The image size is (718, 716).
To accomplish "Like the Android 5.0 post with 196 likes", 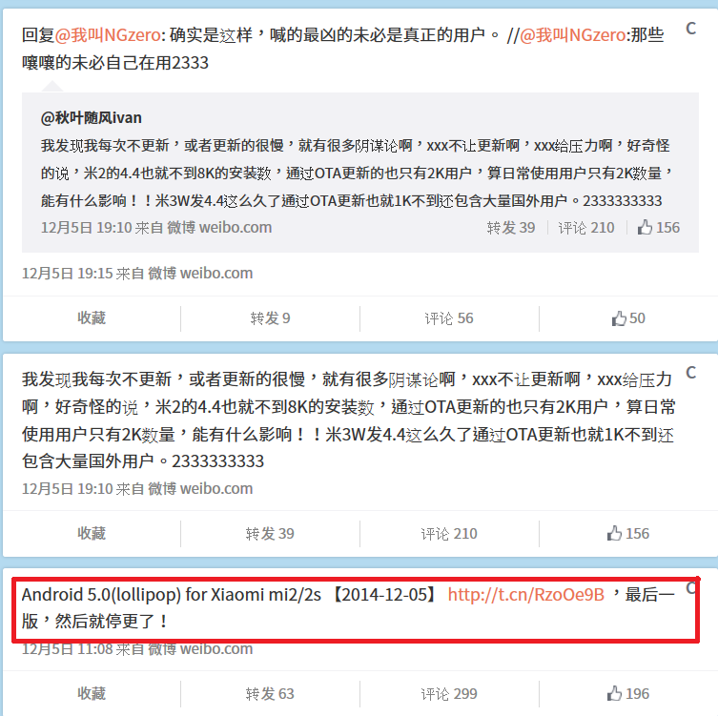I will point(628,693).
